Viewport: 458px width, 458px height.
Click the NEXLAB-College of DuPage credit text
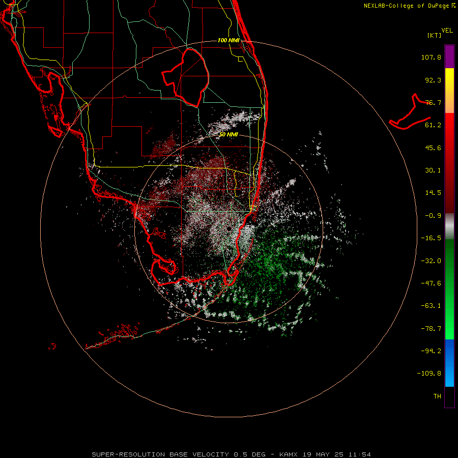[406, 6]
